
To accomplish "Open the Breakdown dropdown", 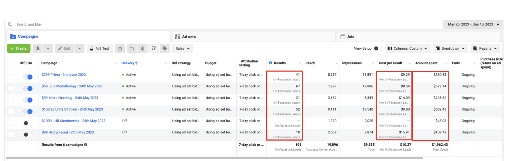I will [450, 48].
